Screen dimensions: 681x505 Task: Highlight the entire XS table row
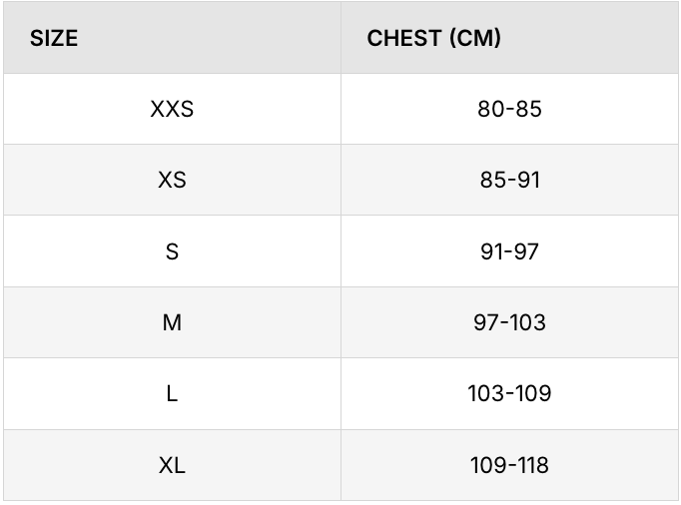[340, 180]
